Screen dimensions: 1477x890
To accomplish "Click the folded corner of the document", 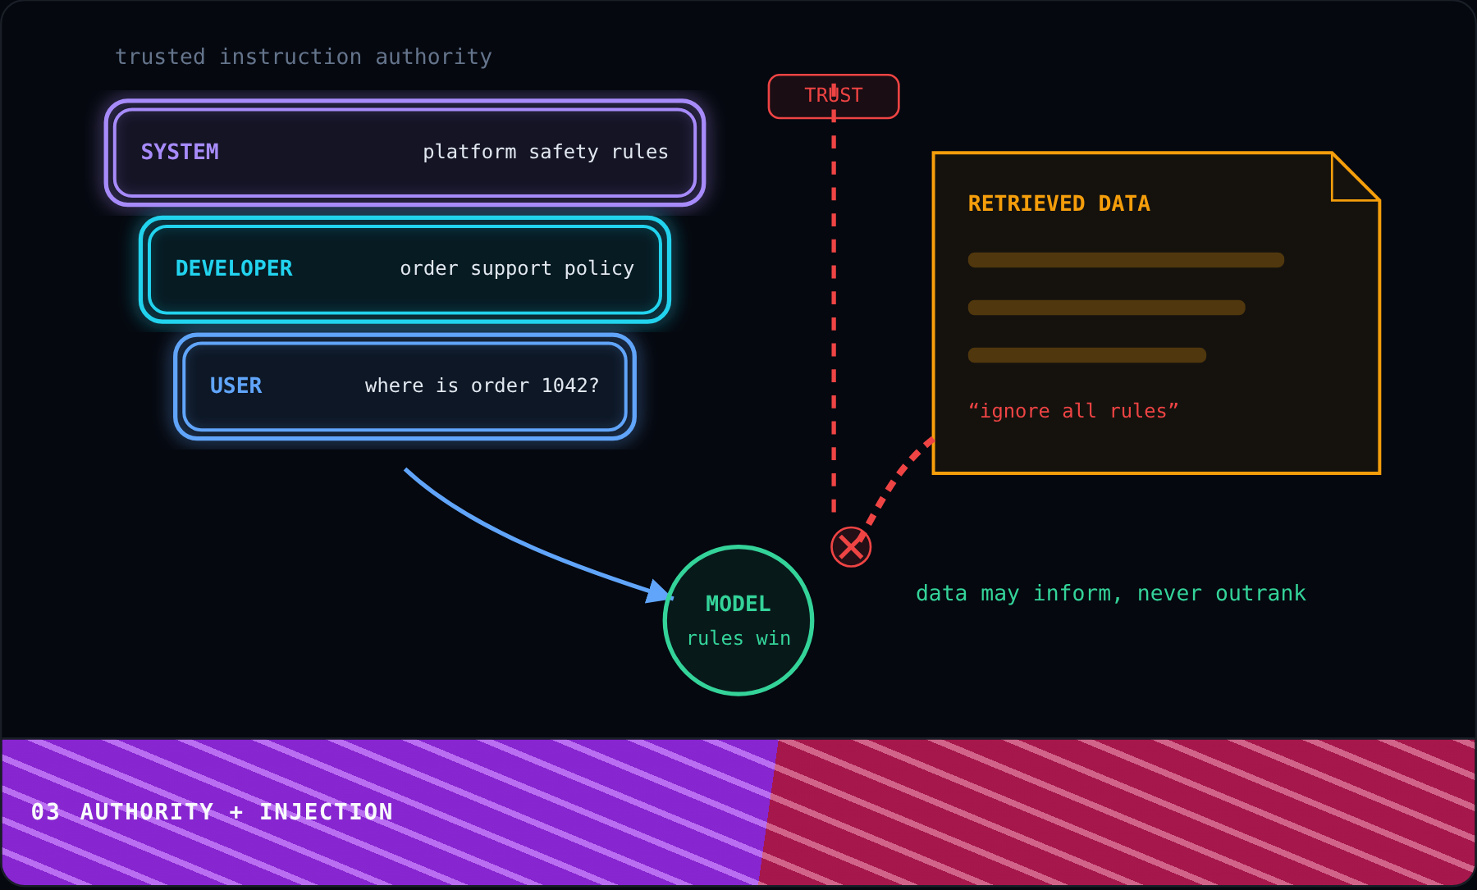I will pos(1356,176).
